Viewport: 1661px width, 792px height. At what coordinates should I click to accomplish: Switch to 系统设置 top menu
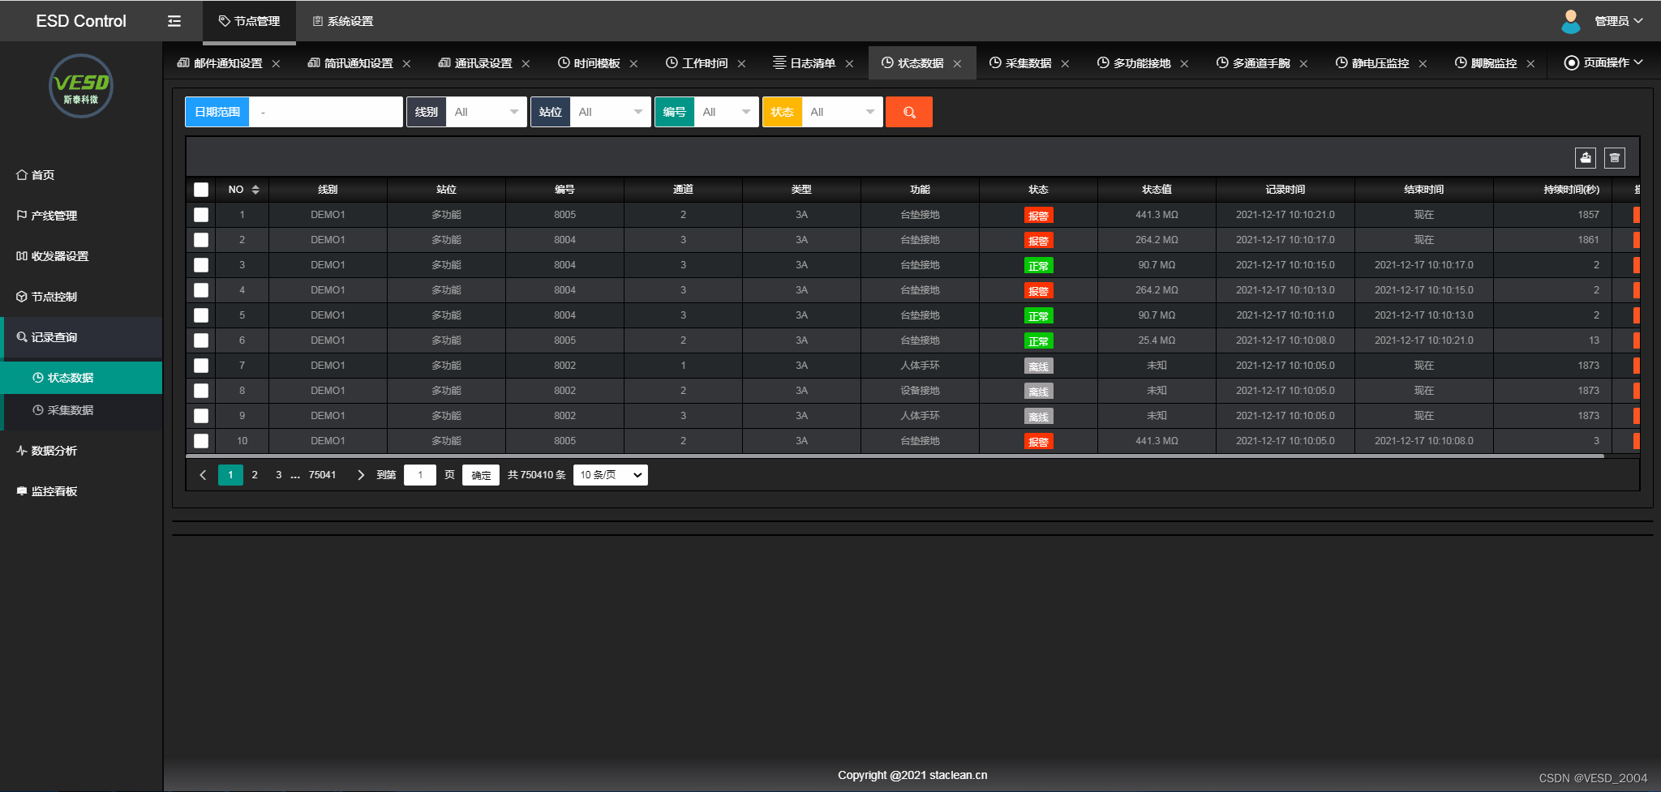pyautogui.click(x=342, y=21)
